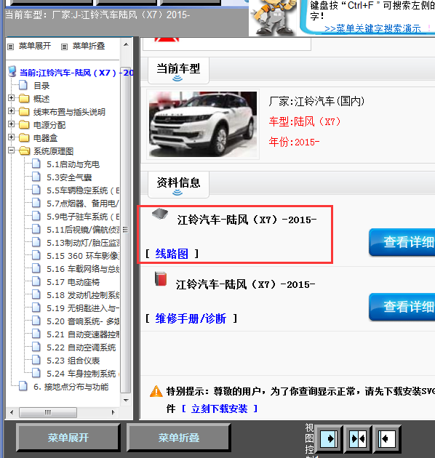Click the folder icon beside 线束布置与插头说明
Screen dimensions: 435x458
pyautogui.click(x=24, y=111)
